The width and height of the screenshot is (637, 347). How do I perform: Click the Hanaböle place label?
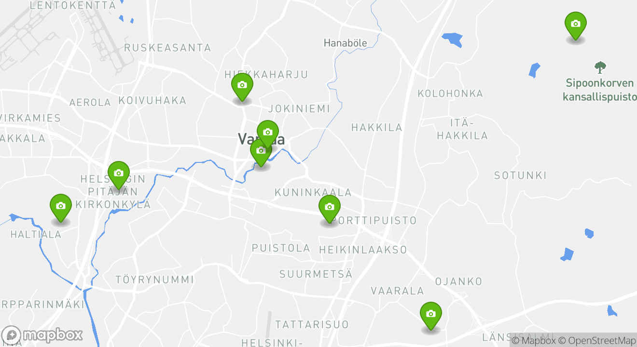coord(345,43)
